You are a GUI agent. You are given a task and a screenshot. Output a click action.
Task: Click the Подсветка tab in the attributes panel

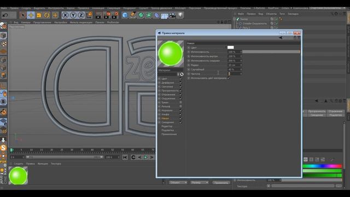(x=335, y=115)
